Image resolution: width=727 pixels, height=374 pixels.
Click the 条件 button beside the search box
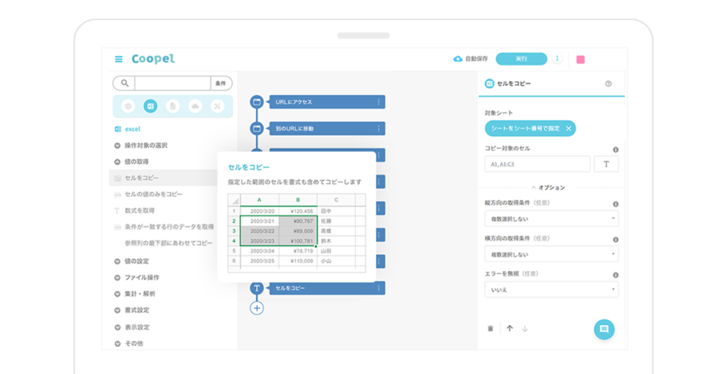[x=222, y=84]
